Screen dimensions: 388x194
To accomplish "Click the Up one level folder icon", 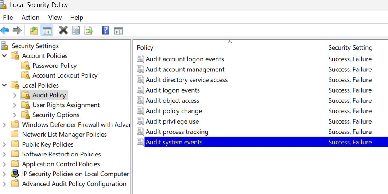I will coord(34,31).
